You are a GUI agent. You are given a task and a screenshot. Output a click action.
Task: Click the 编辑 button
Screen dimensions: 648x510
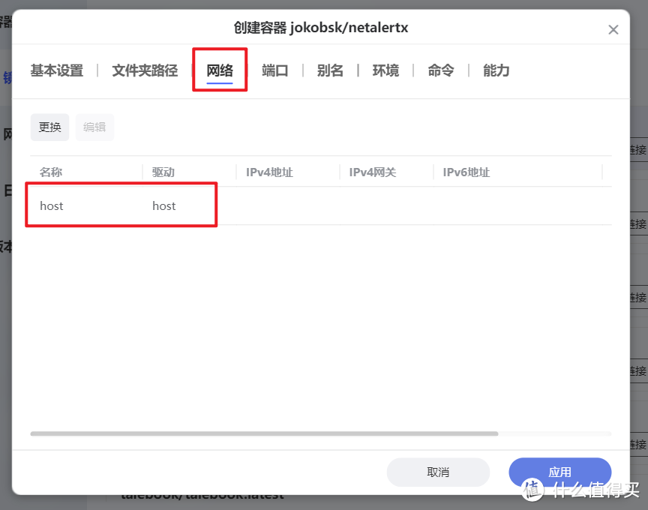[94, 127]
